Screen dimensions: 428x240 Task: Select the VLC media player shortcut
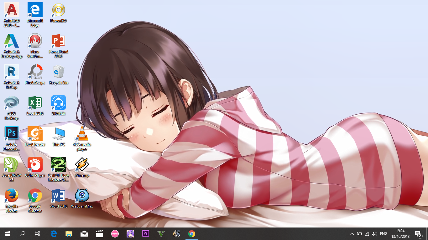tap(82, 138)
